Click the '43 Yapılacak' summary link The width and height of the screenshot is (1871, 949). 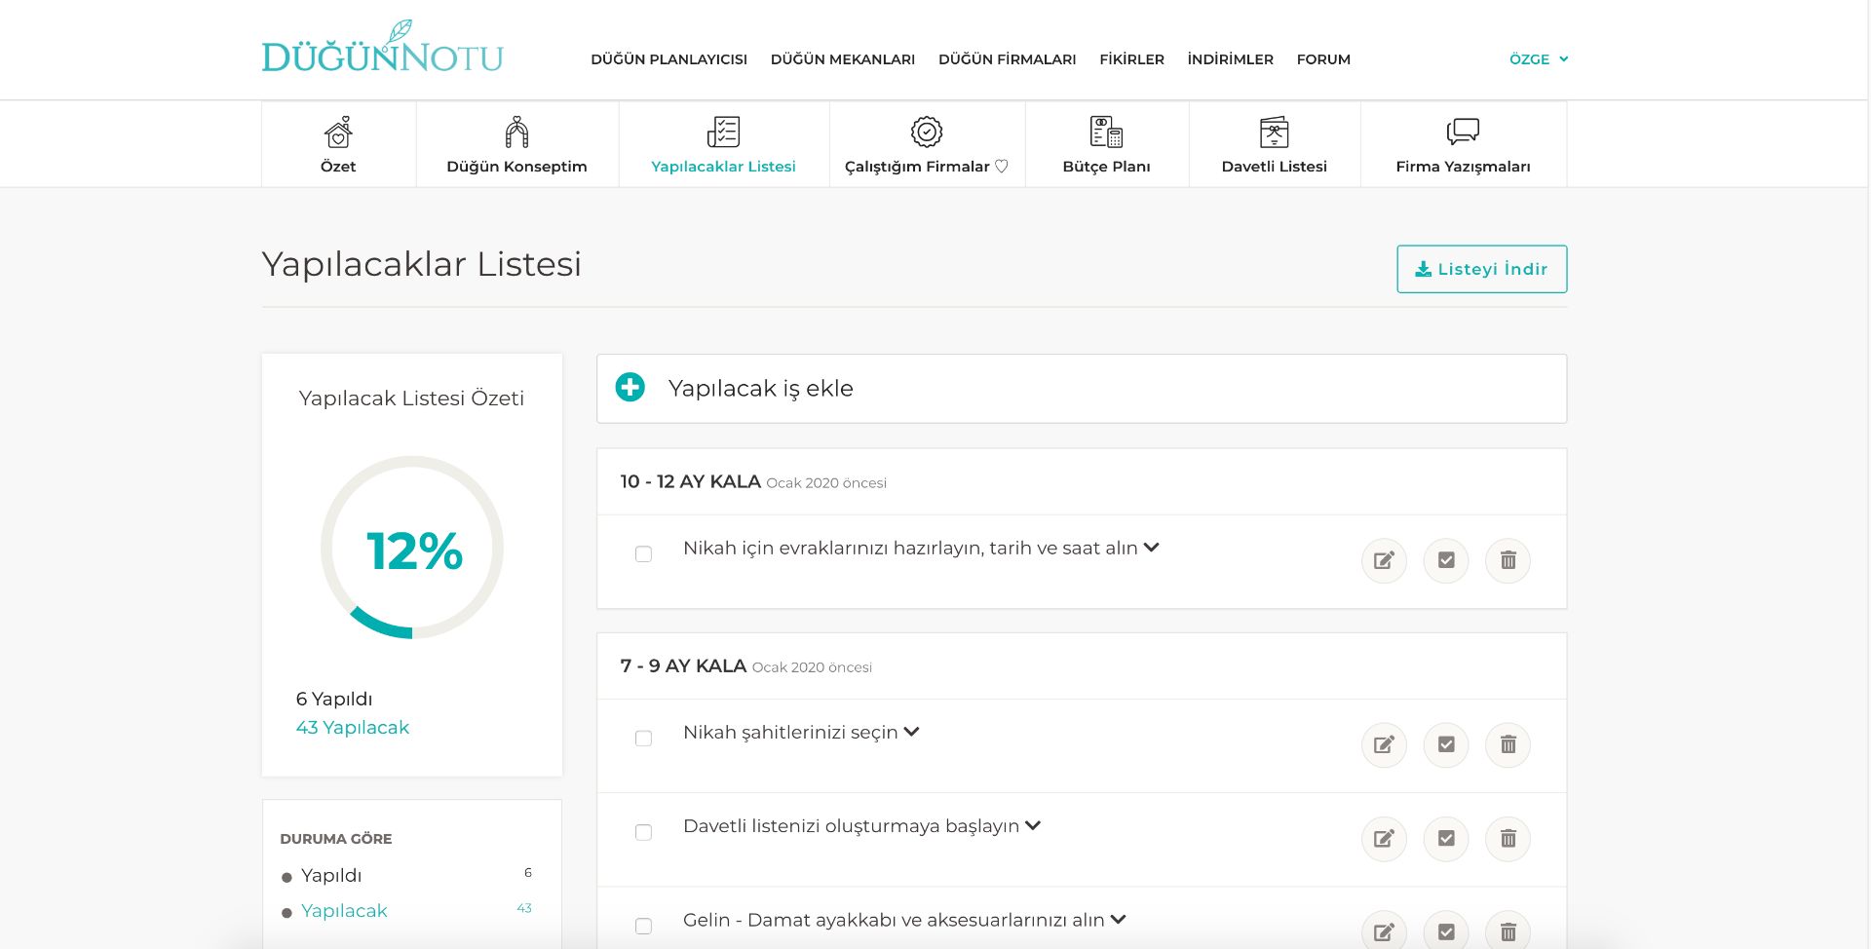coord(352,727)
